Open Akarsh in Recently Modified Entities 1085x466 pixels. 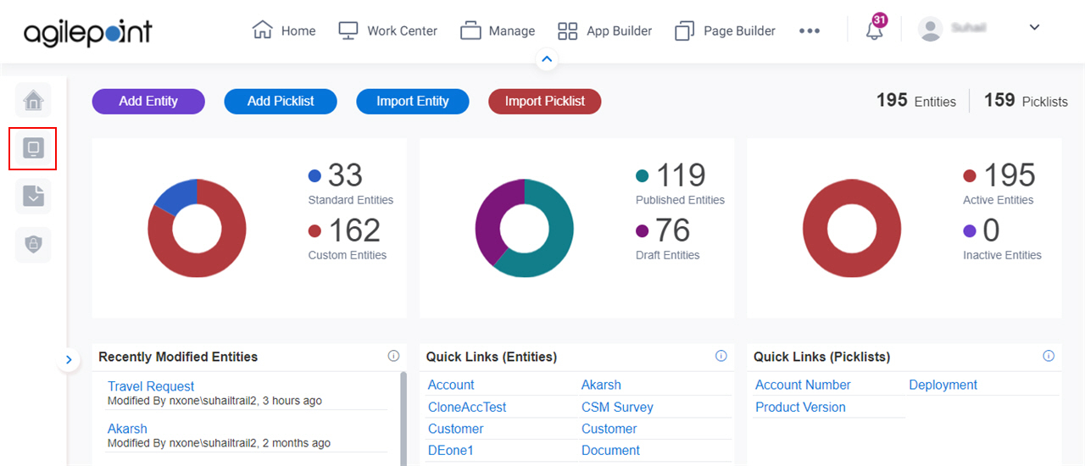(127, 429)
